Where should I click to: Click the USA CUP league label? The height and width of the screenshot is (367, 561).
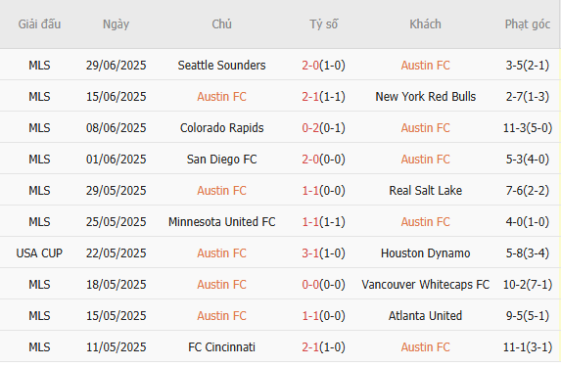click(39, 253)
